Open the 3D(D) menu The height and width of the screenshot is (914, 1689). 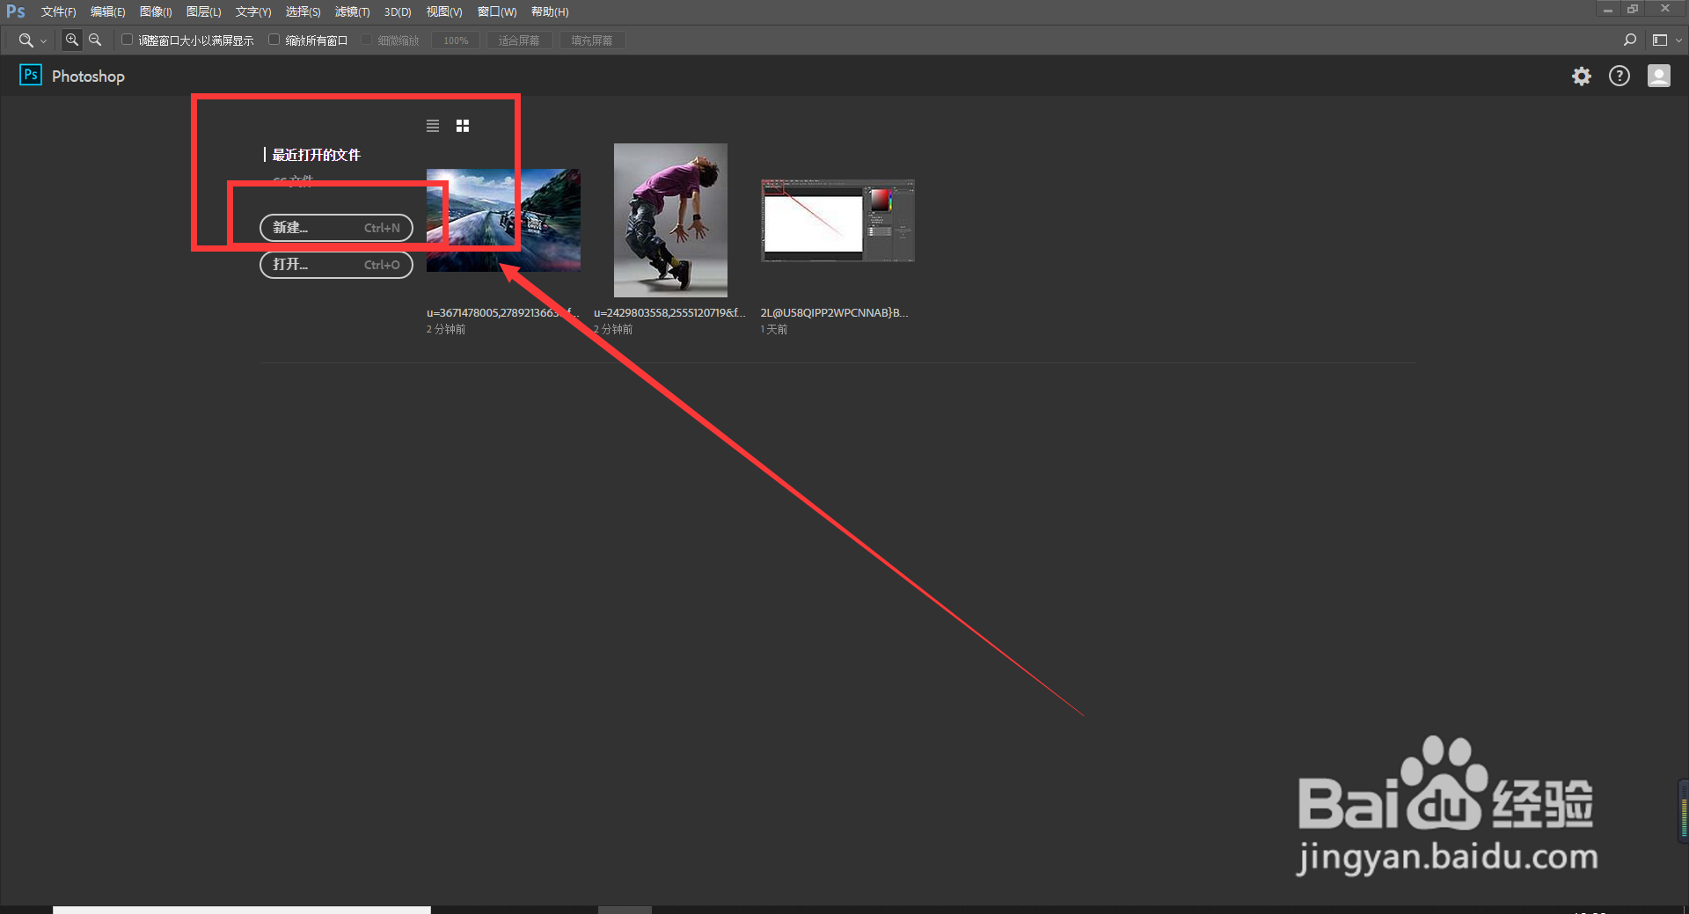pyautogui.click(x=398, y=11)
